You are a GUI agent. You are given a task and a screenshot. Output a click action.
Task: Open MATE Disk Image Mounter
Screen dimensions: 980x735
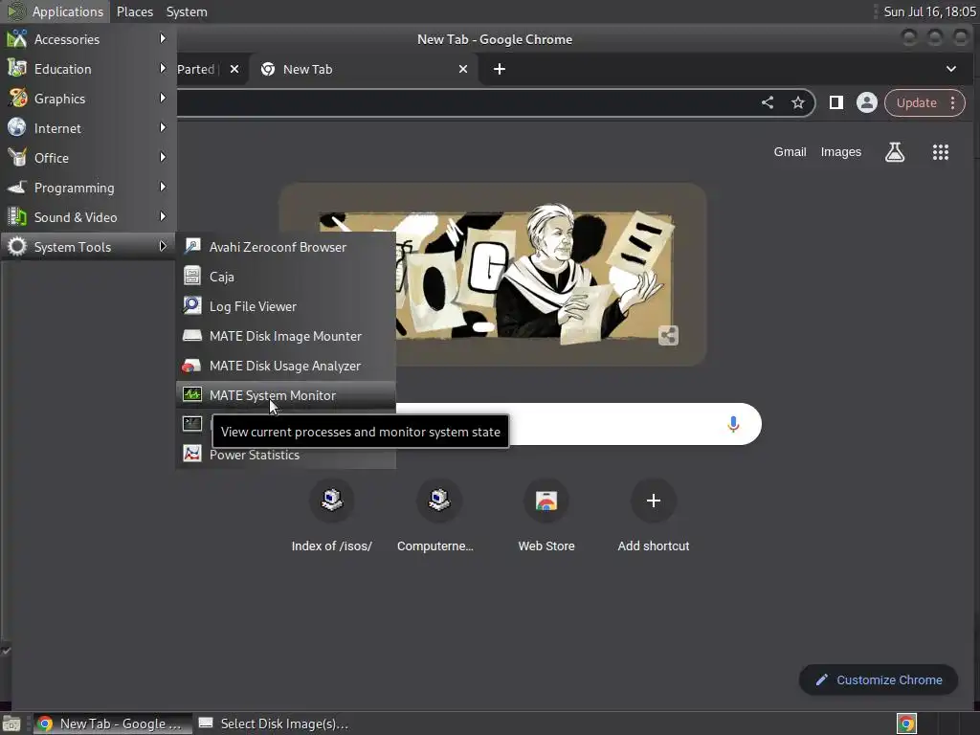285,336
